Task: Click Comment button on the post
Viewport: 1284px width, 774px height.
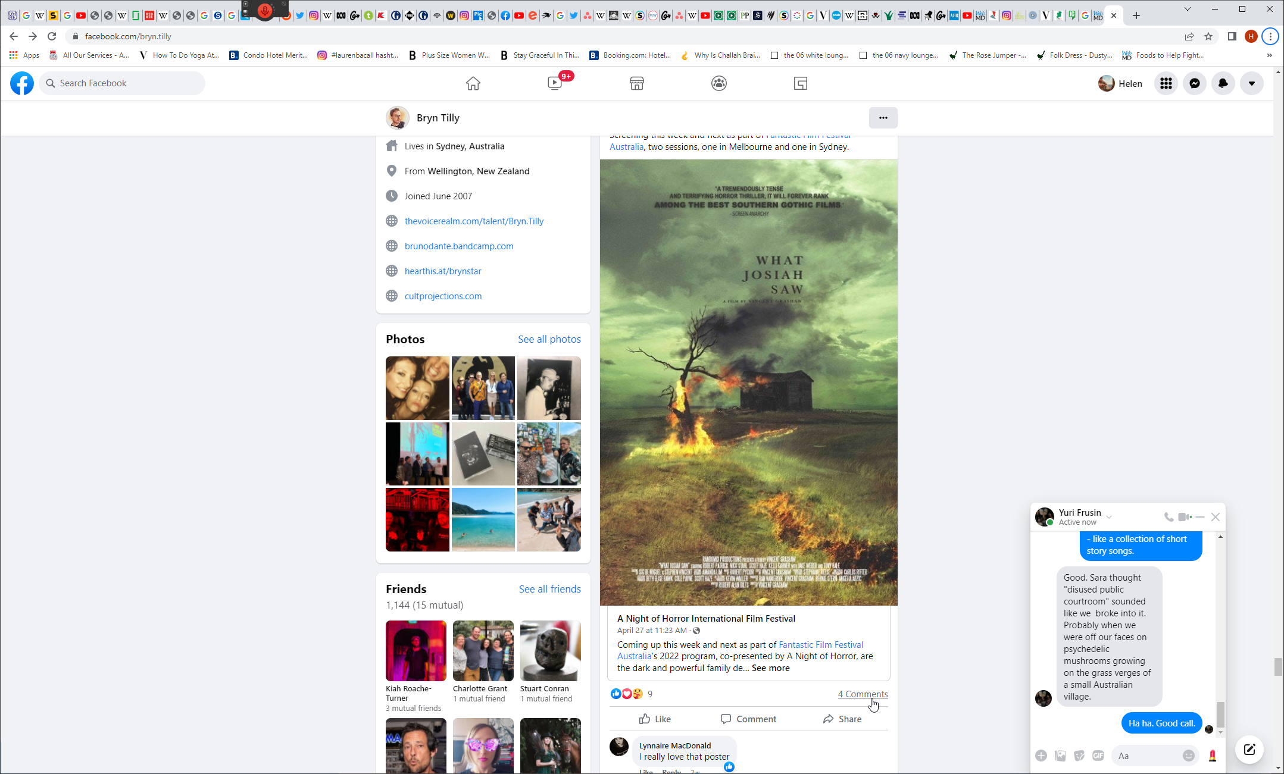Action: [748, 719]
